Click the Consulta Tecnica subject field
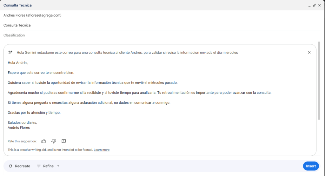The width and height of the screenshot is (325, 176). (162, 25)
